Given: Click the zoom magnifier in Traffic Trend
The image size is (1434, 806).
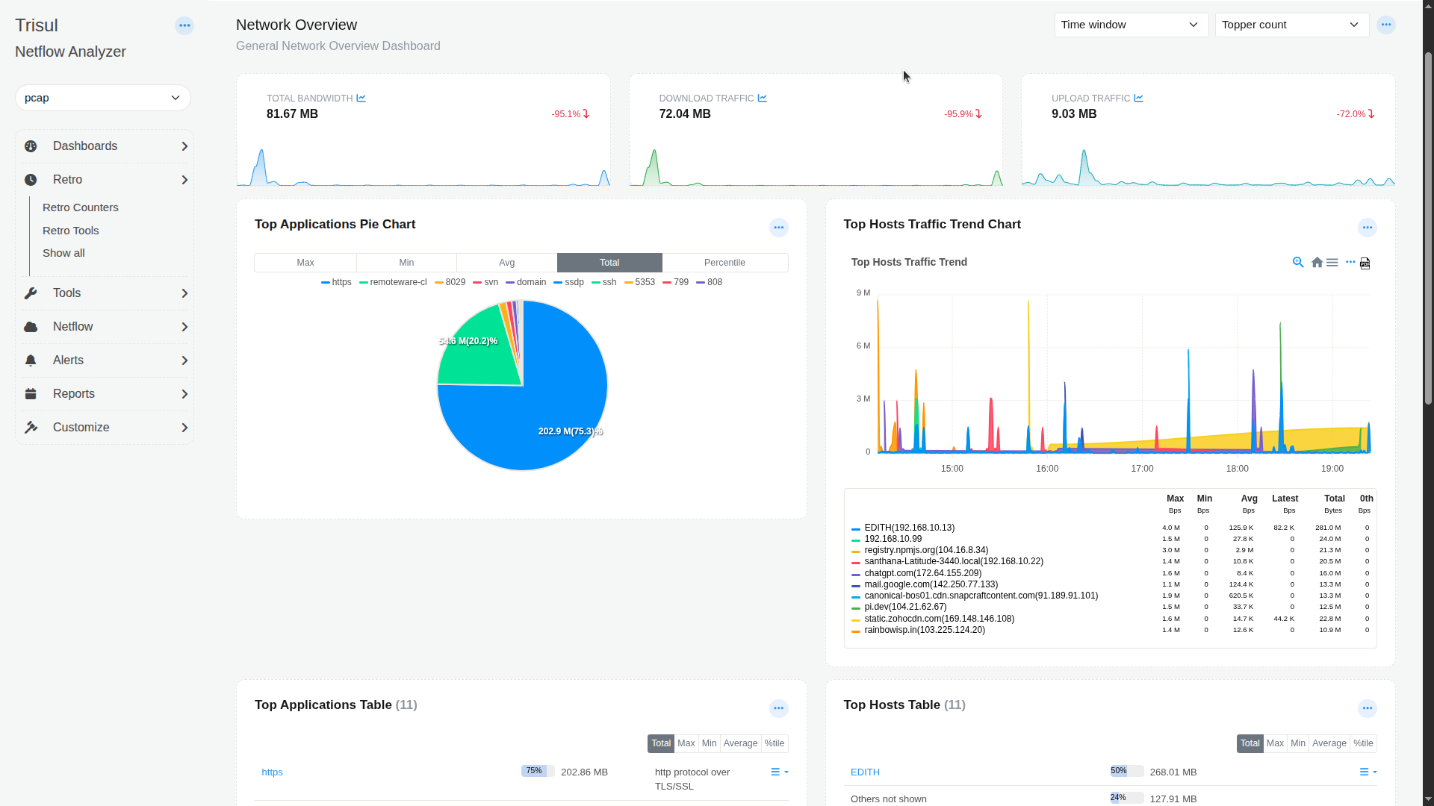Looking at the screenshot, I should pyautogui.click(x=1298, y=263).
